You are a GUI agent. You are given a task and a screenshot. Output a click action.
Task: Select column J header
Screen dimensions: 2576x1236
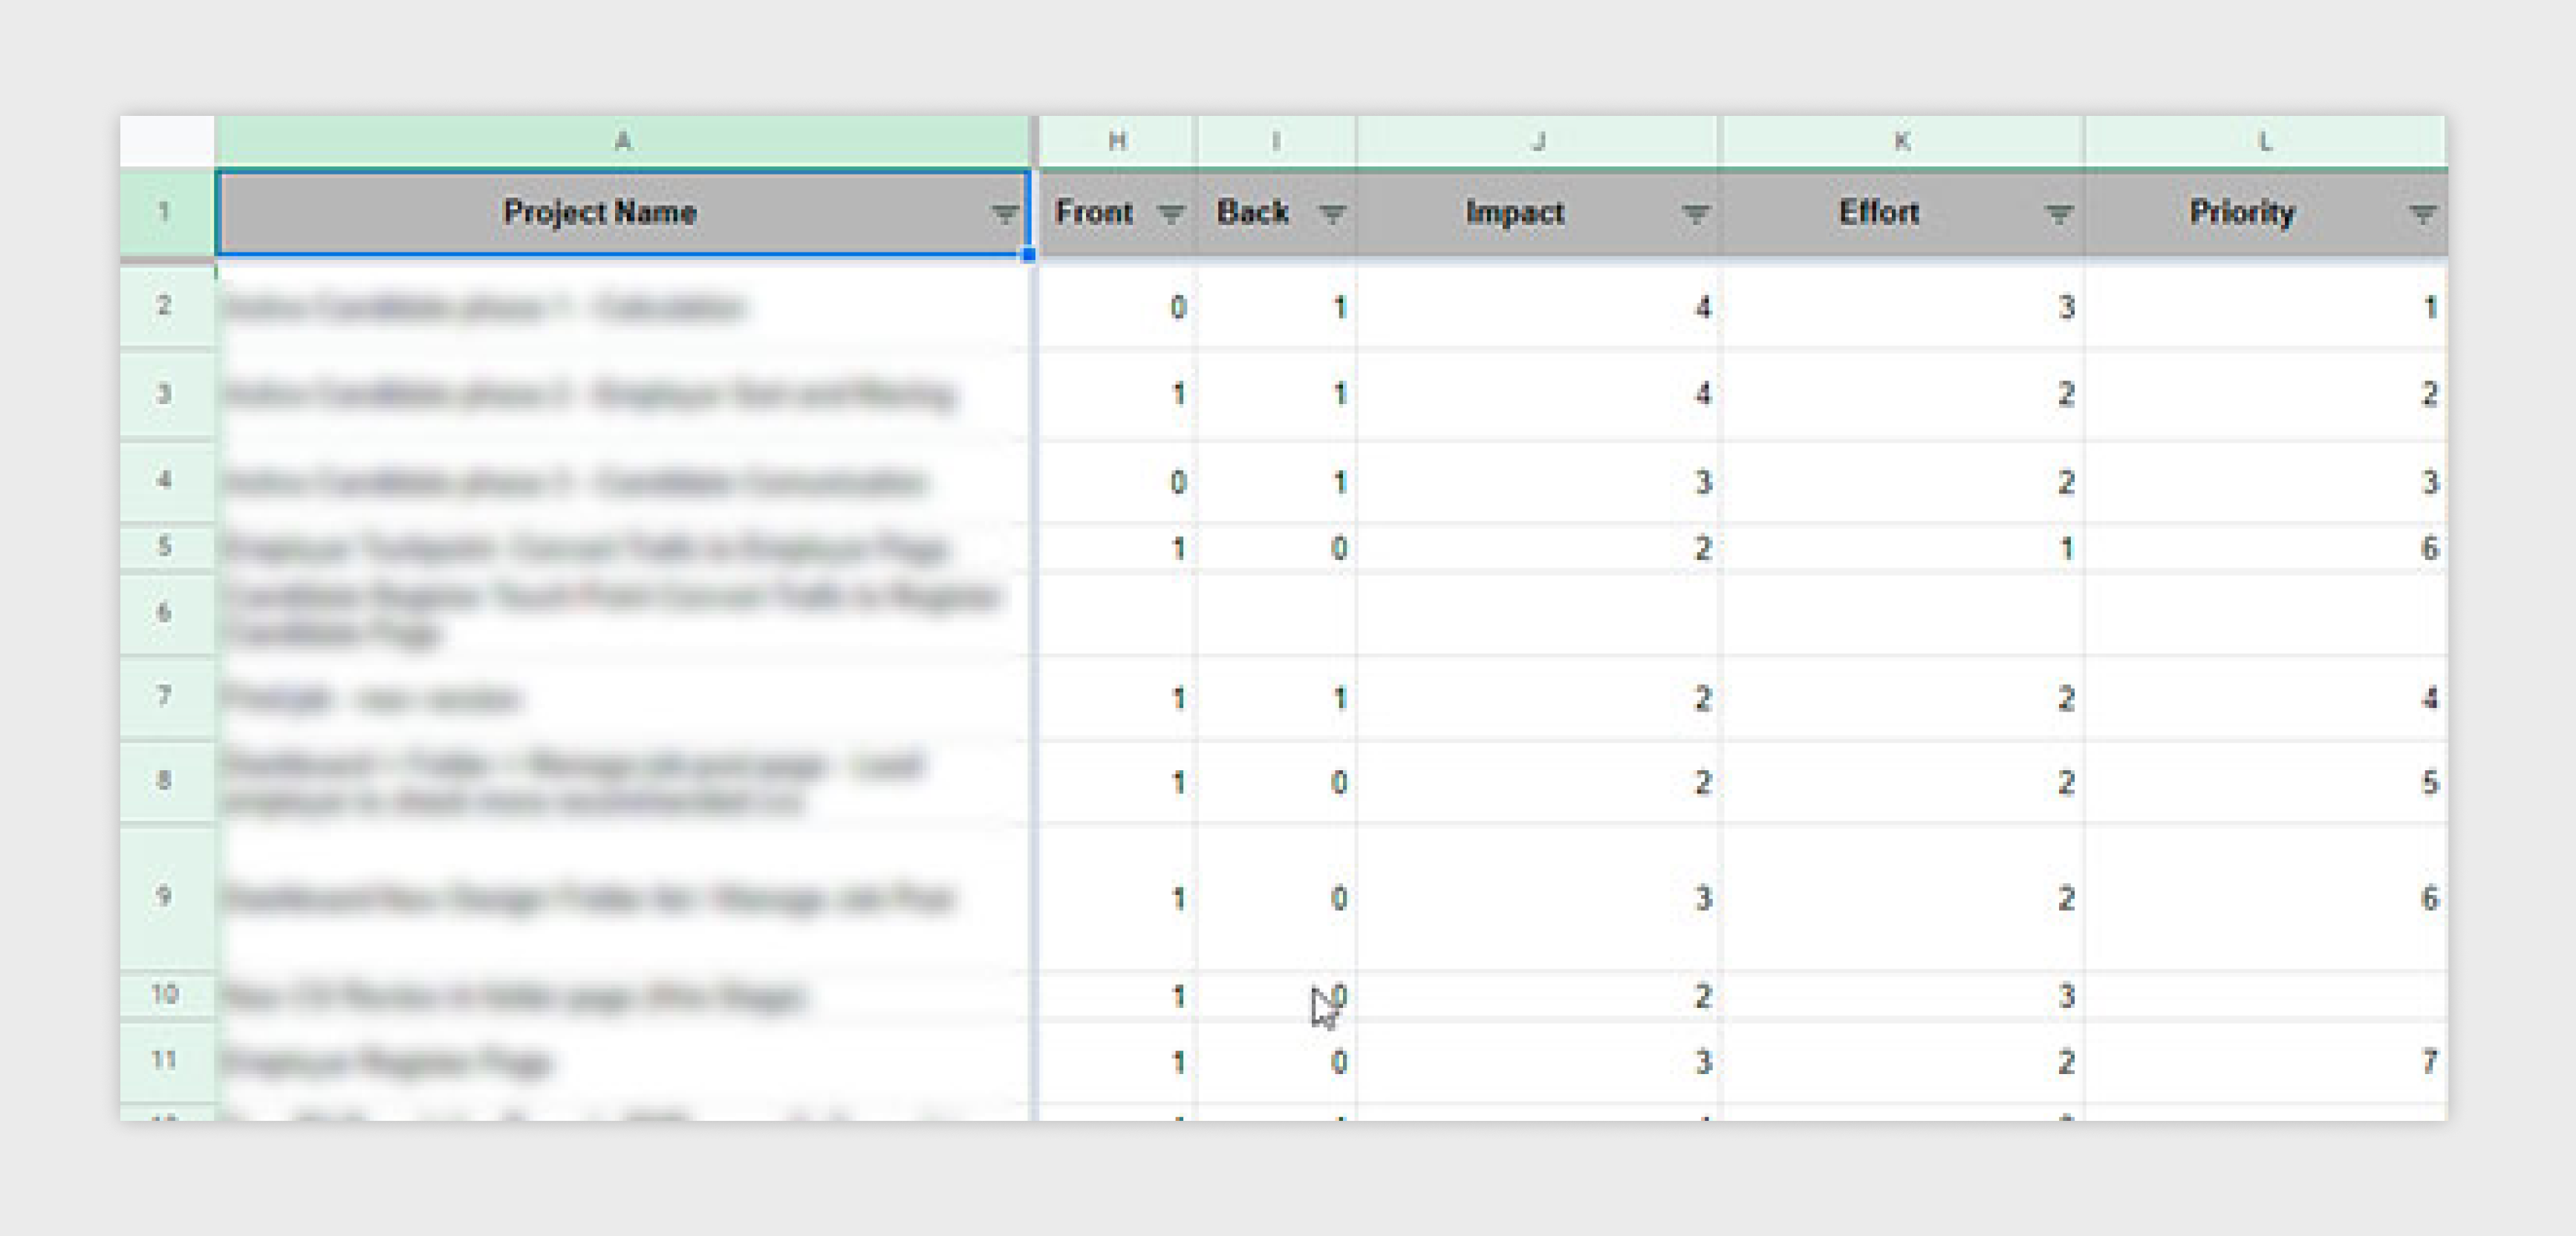(x=1538, y=141)
